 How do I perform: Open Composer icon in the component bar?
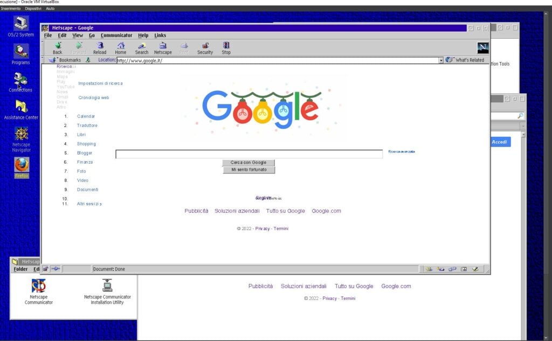coord(475,269)
